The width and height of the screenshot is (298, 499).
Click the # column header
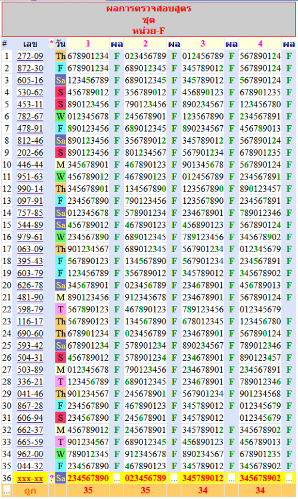(4, 44)
